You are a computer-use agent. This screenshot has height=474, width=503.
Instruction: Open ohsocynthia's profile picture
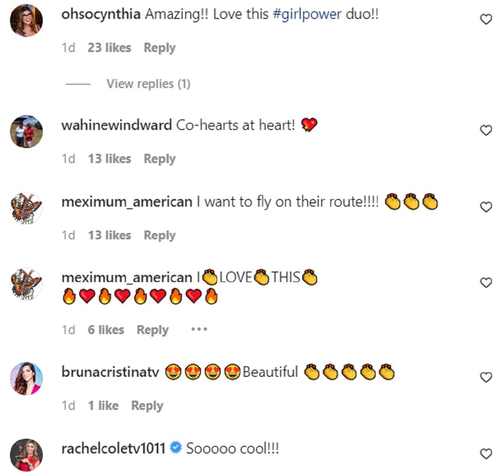pos(26,21)
